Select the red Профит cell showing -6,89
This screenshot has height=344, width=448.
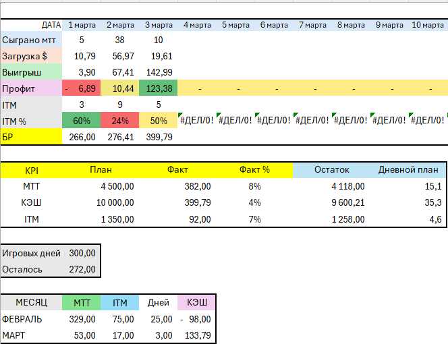coord(82,88)
